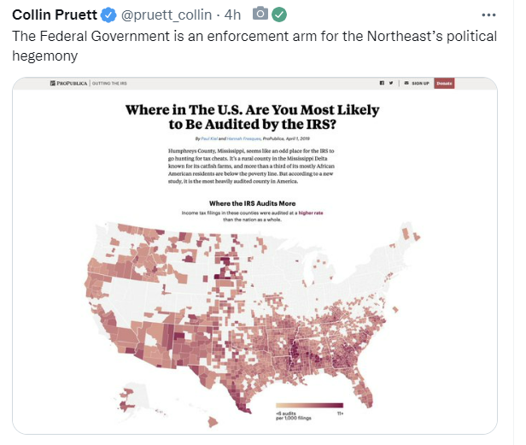Image resolution: width=526 pixels, height=445 pixels.
Task: Click the blue verified badge beside Collin Pruett
Action: click(x=108, y=15)
